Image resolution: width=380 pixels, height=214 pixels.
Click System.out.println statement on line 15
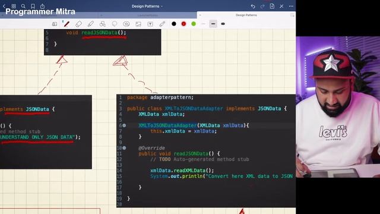click(x=221, y=176)
